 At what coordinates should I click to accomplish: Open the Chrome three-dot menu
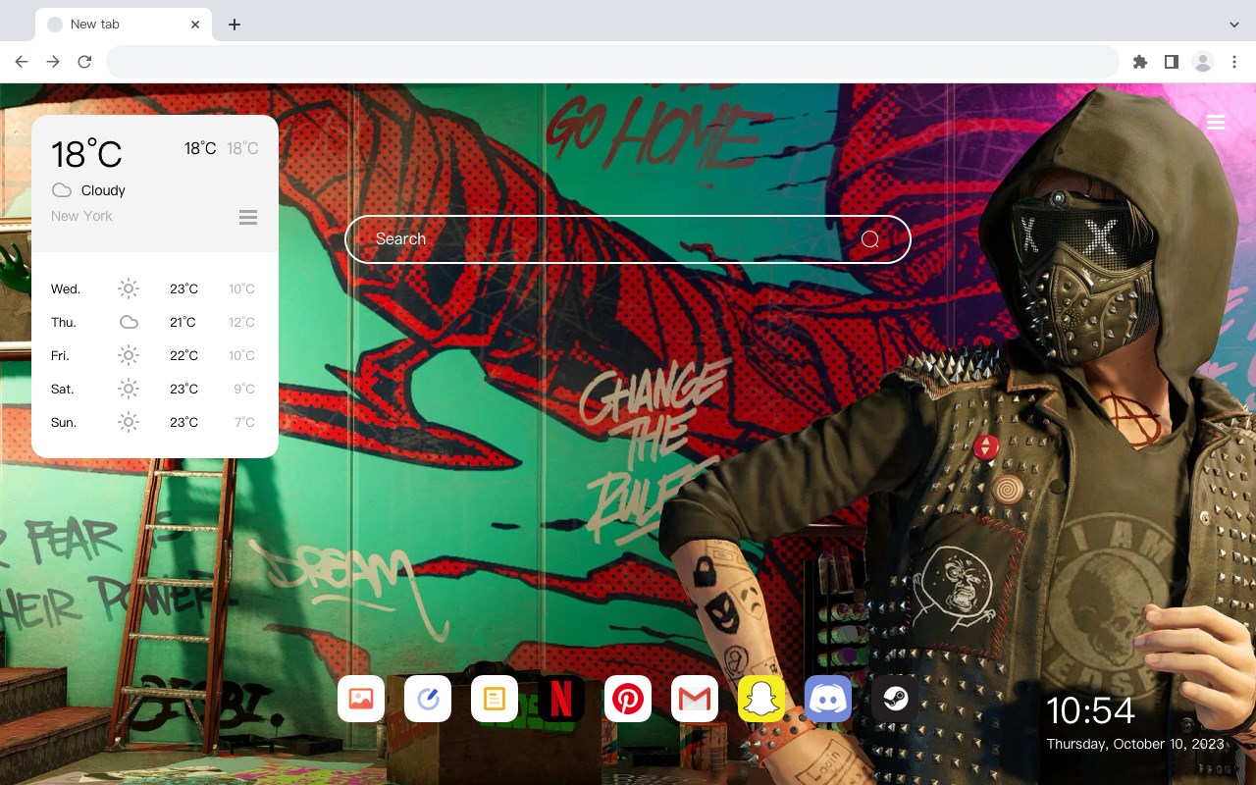click(1234, 62)
